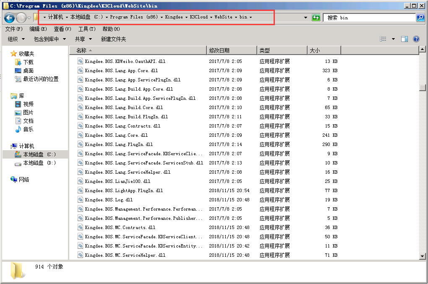Click the Kingdee.BOS.Log.dll file icon
The image size is (428, 284).
pyautogui.click(x=80, y=200)
